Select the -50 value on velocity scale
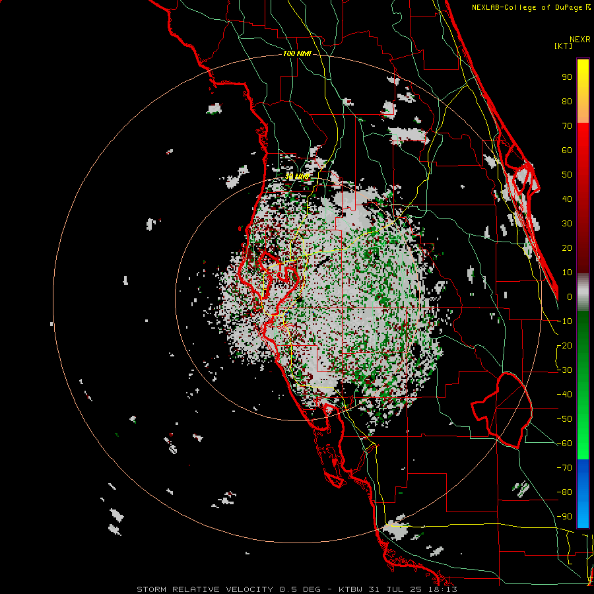Viewport: 594px width, 594px height. point(564,419)
